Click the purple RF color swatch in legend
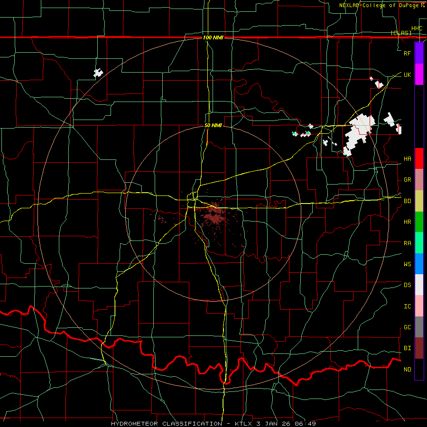 point(419,53)
